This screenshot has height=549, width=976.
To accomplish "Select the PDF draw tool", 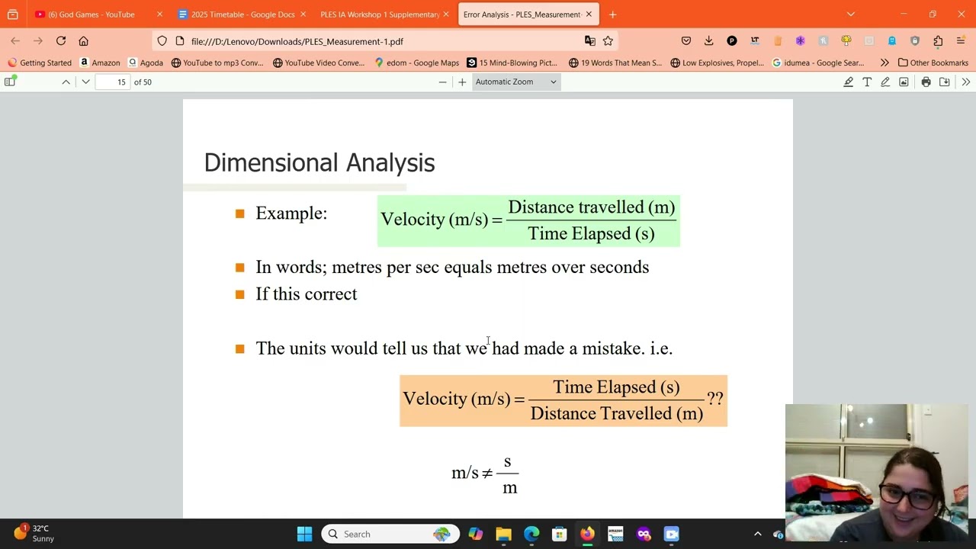I will pos(885,82).
